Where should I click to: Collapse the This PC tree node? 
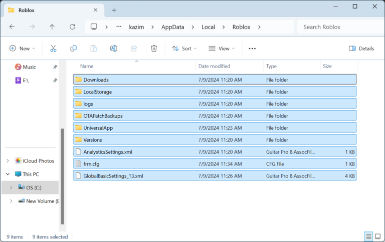8,174
